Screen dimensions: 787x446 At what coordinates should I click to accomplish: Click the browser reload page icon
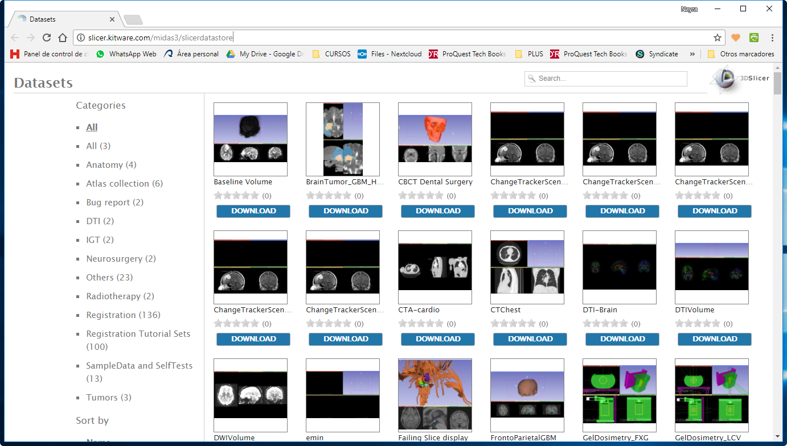[47, 38]
